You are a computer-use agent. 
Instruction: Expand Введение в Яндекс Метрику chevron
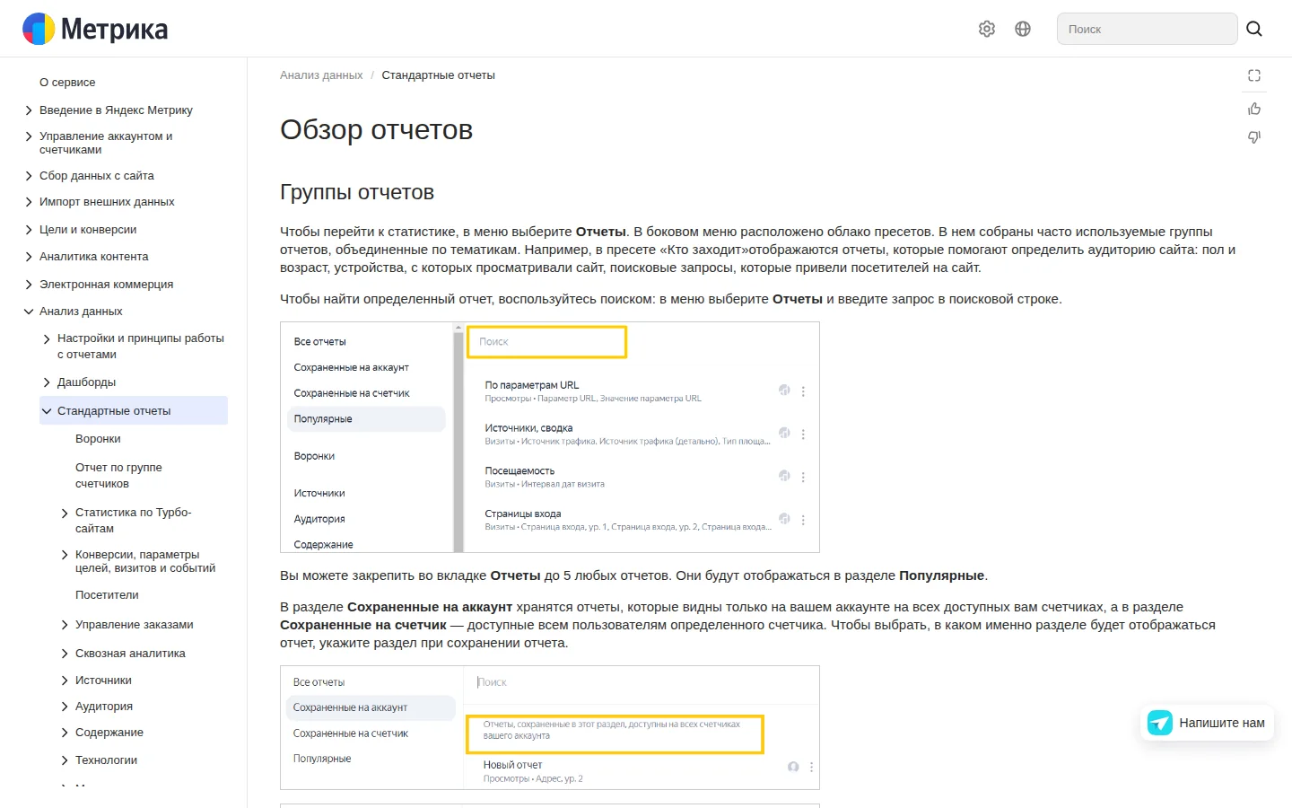29,110
